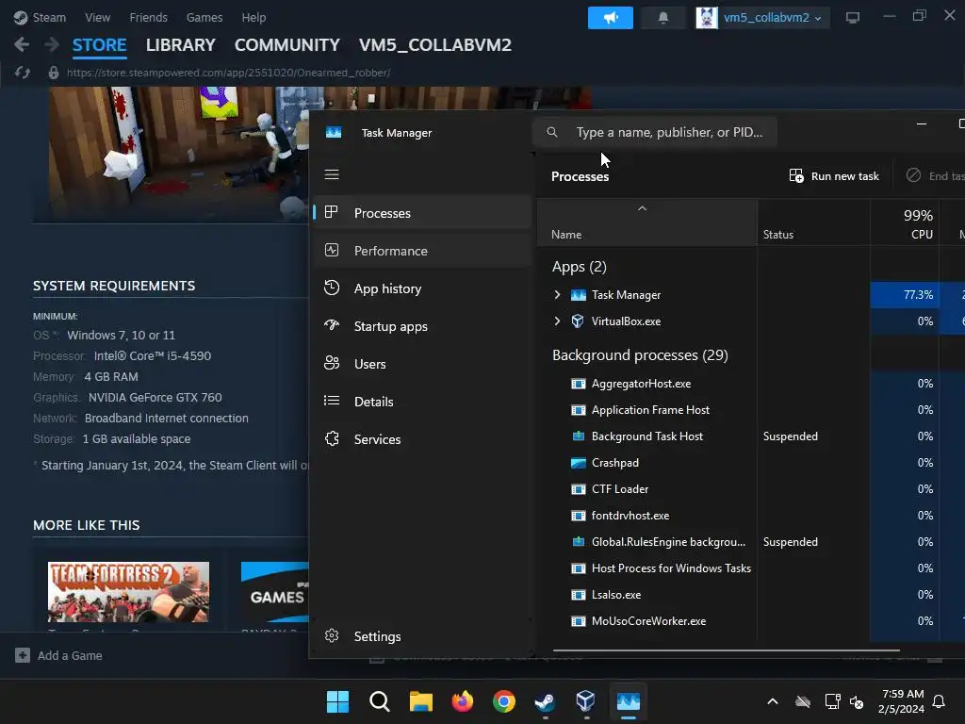Screen dimensions: 965x724
Task: Open File Explorer from taskbar
Action: (421, 701)
